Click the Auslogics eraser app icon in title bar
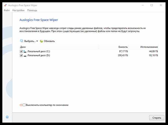This screenshot has height=125, width=168. 5,5
